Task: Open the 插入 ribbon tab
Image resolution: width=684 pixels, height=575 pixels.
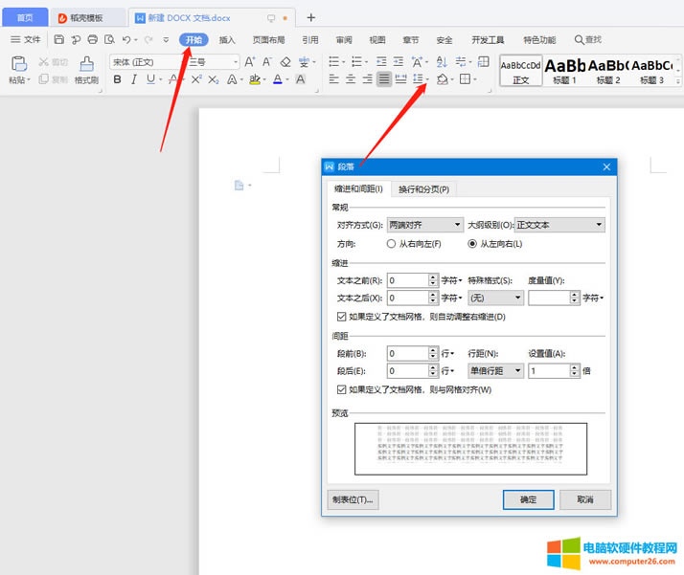Action: coord(227,40)
